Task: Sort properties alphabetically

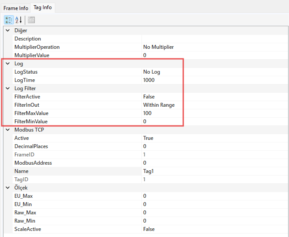Action: click(19, 20)
